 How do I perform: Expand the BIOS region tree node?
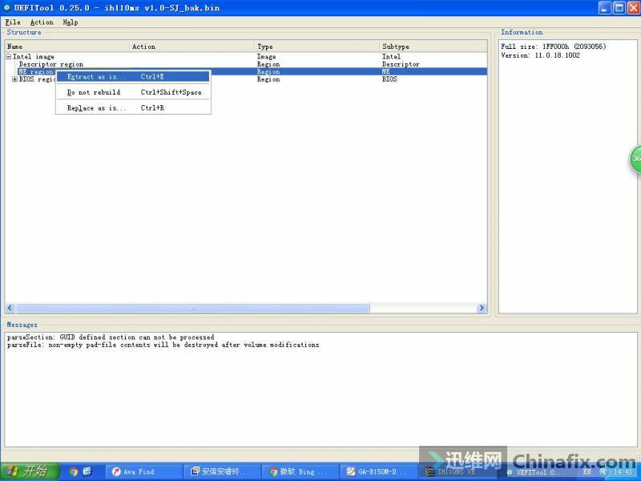14,79
